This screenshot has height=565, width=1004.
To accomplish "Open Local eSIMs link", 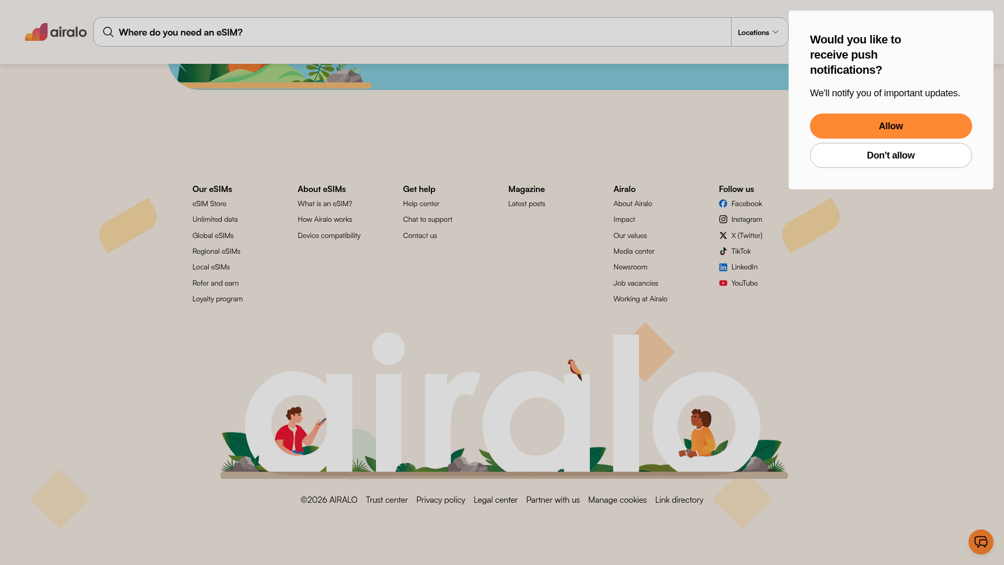I will point(211,267).
